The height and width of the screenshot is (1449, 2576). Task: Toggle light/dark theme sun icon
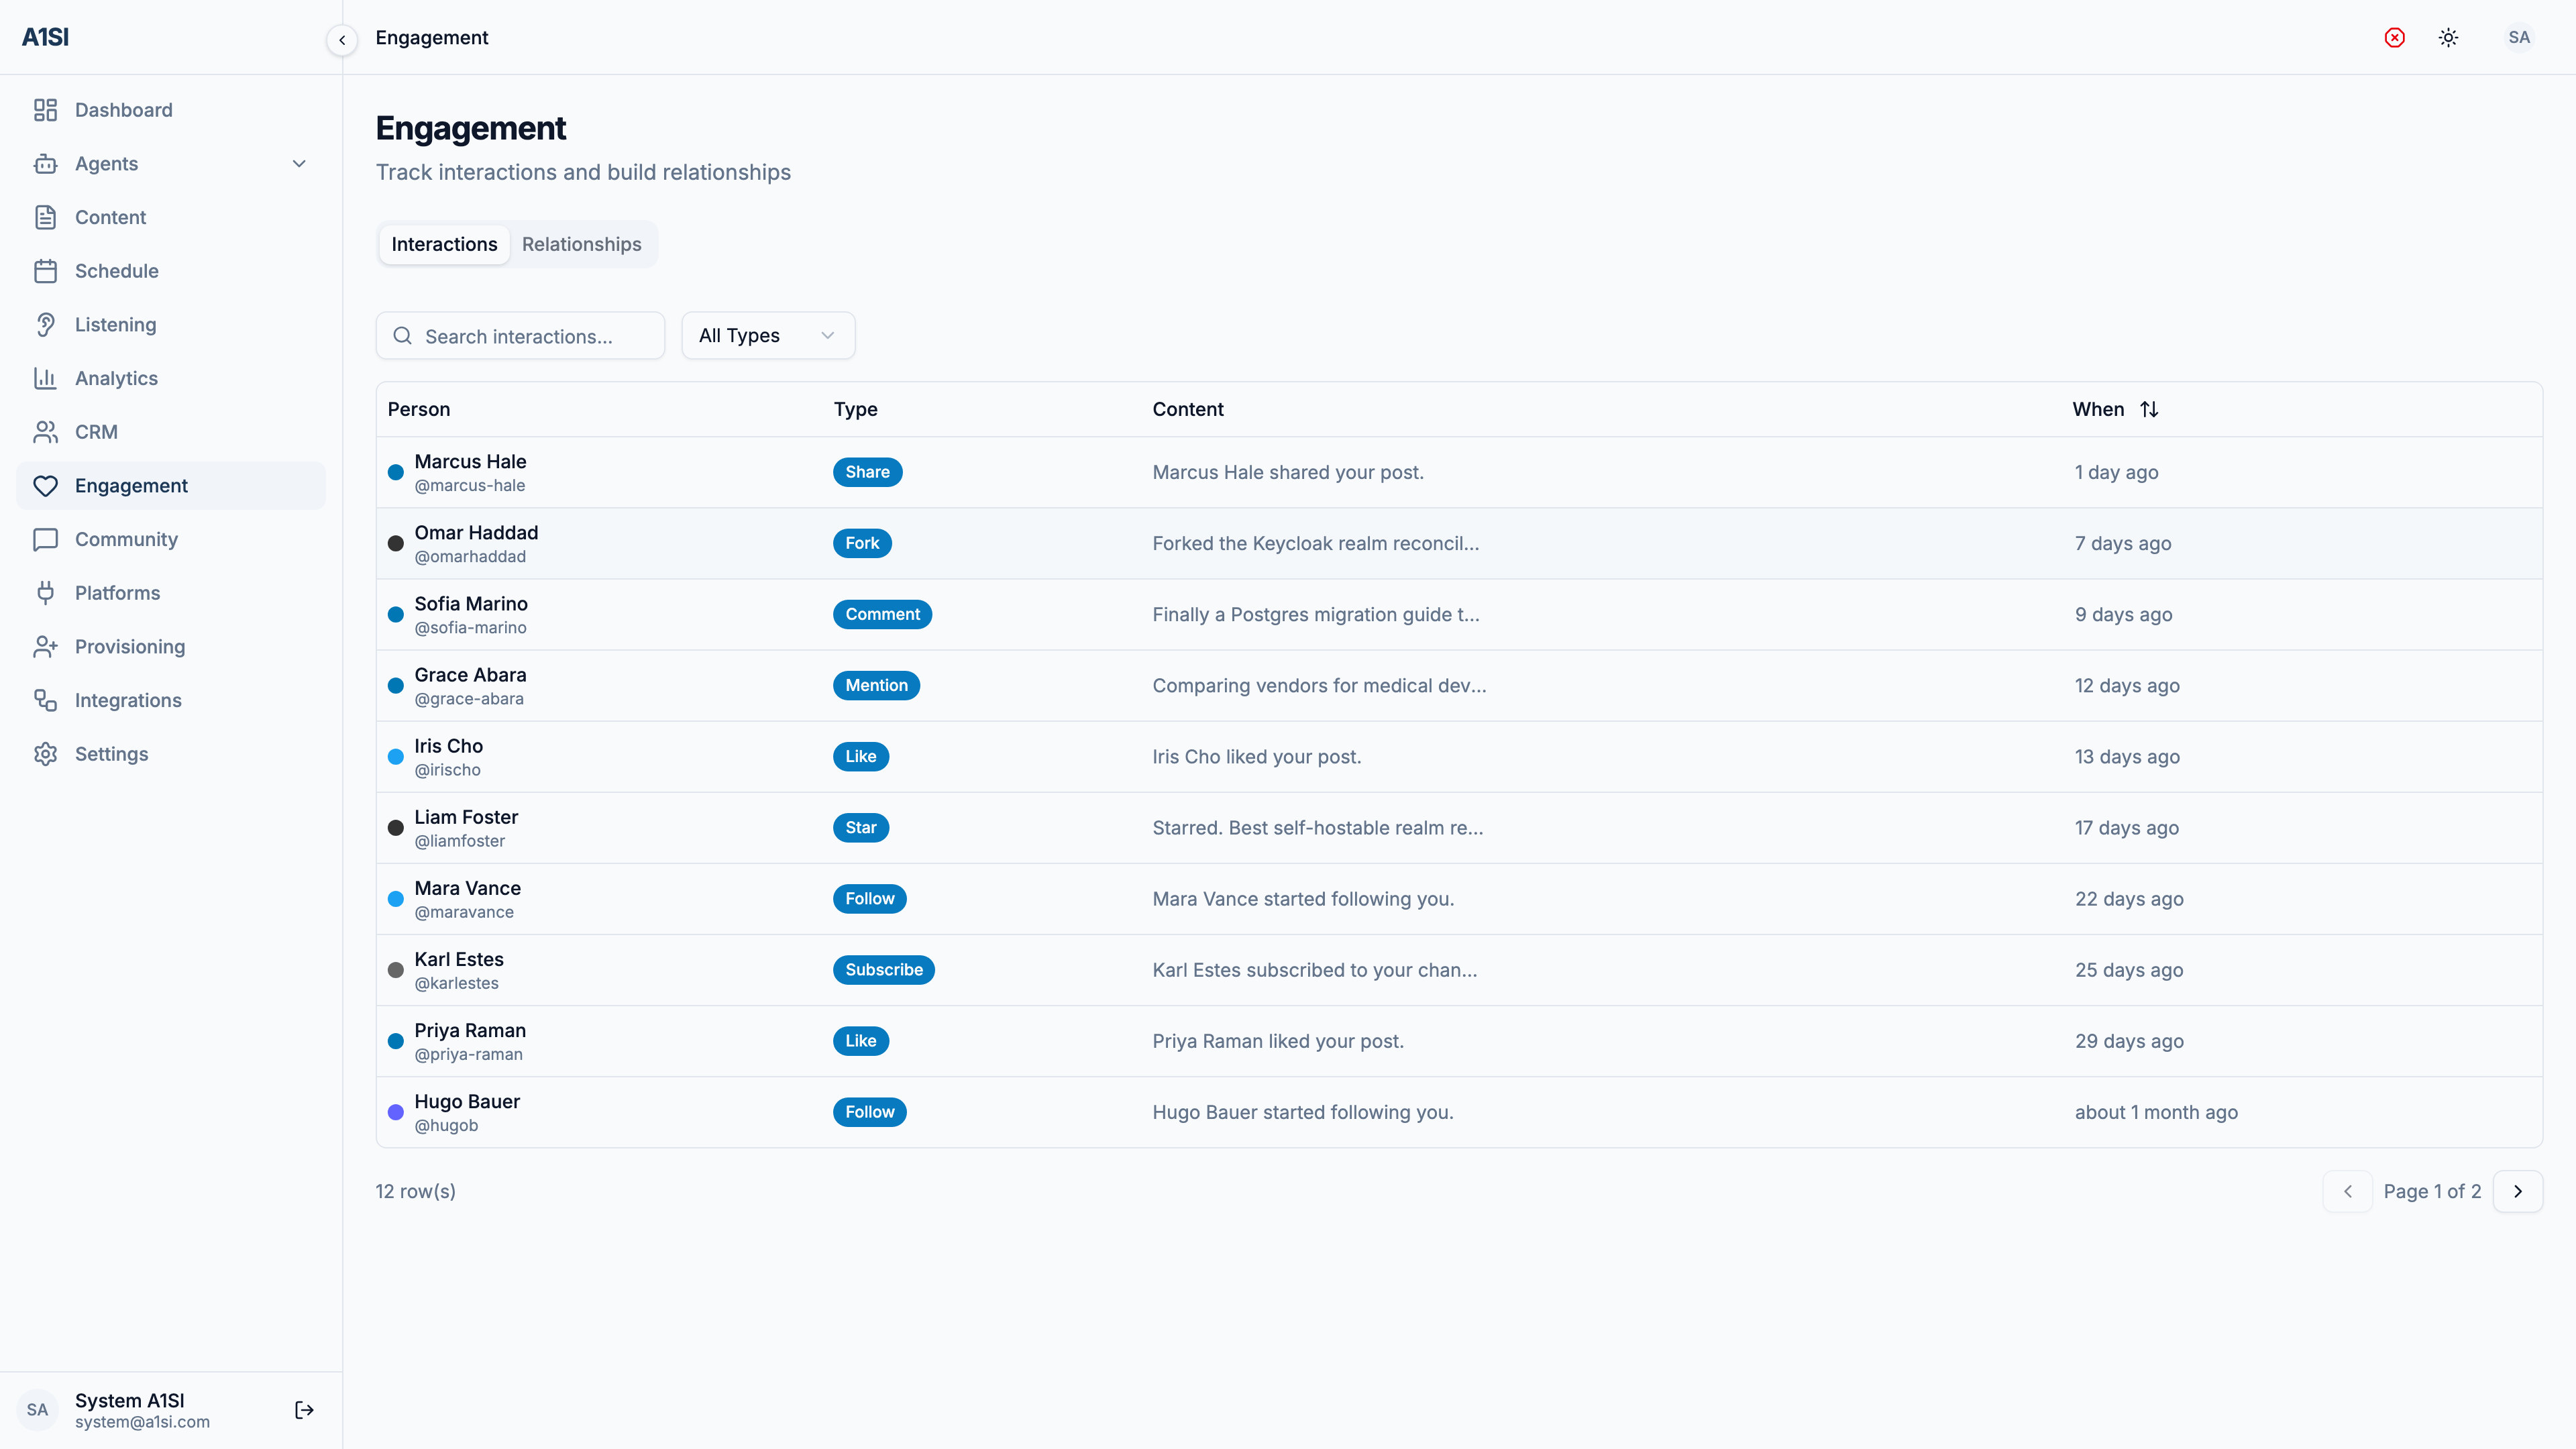tap(2448, 38)
